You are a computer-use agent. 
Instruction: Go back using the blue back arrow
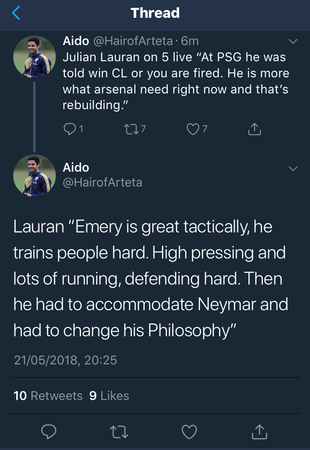[16, 13]
